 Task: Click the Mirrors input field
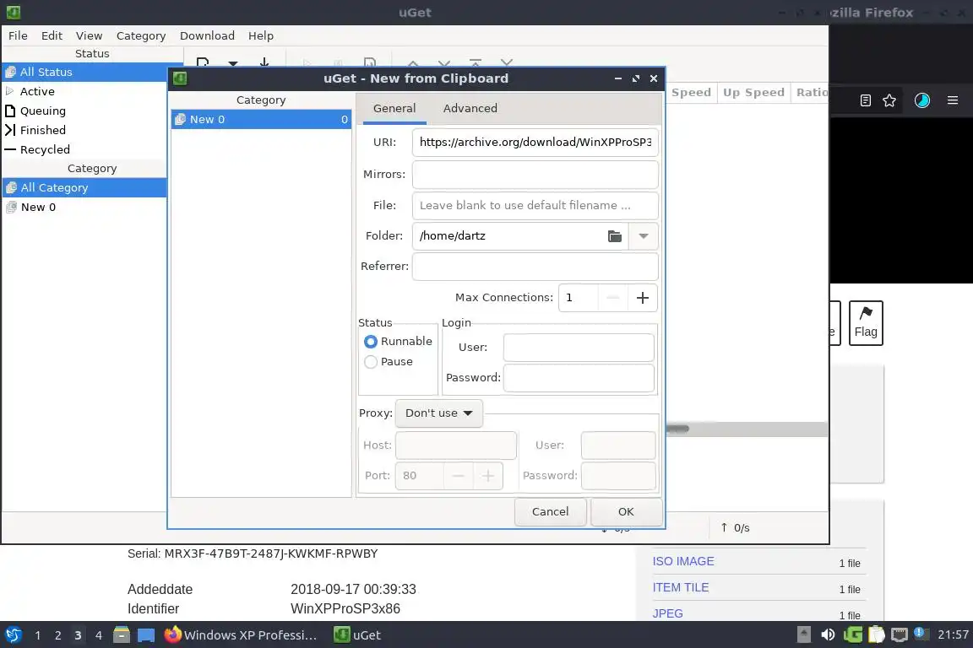(535, 175)
